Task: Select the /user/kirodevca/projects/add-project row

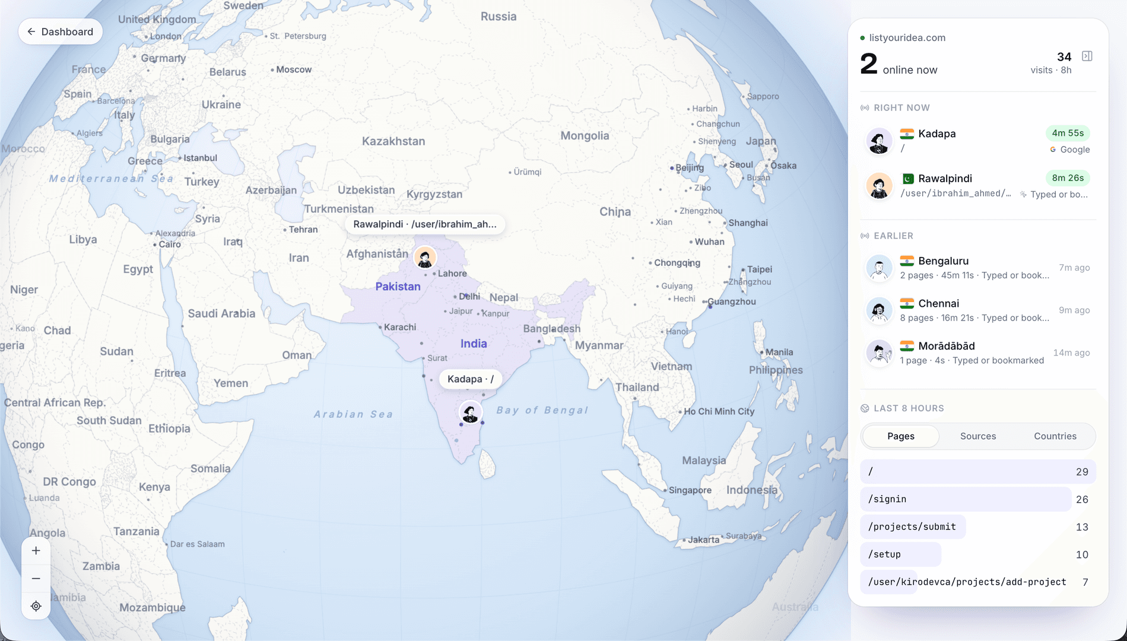Action: pos(978,582)
